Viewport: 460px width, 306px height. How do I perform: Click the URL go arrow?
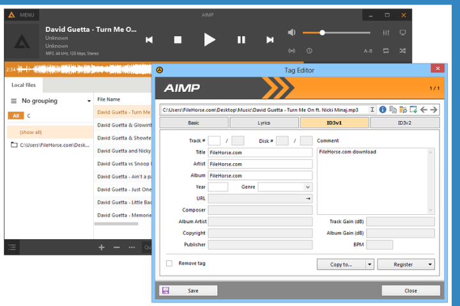[308, 198]
